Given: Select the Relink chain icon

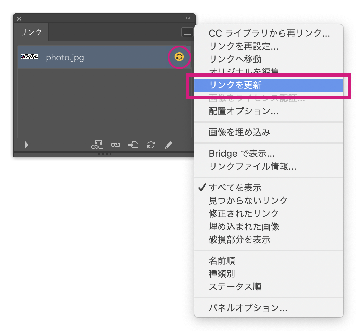Looking at the screenshot, I should click(115, 144).
